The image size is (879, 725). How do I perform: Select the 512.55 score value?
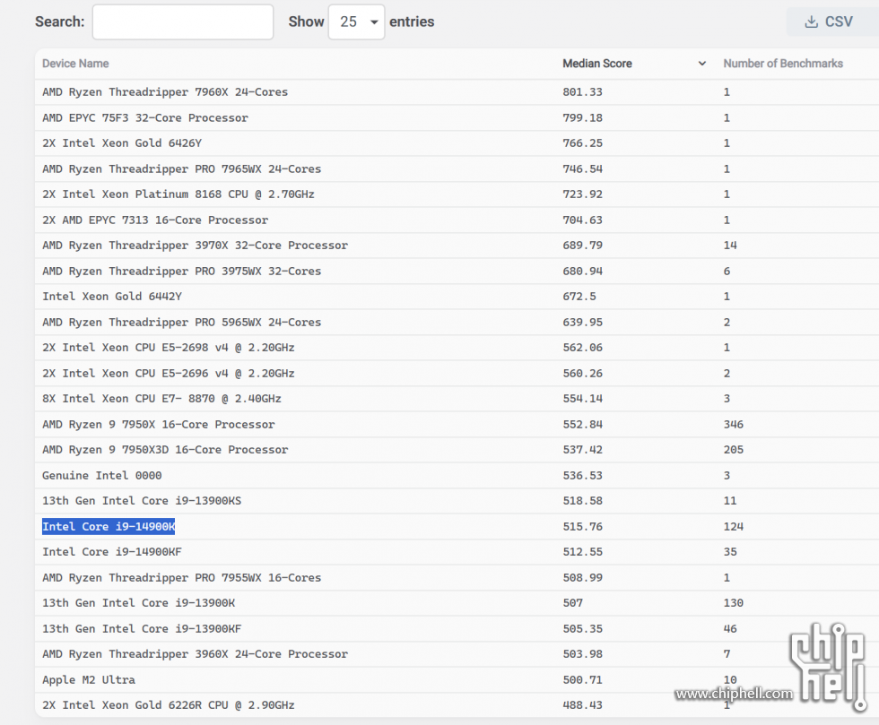[x=582, y=551]
